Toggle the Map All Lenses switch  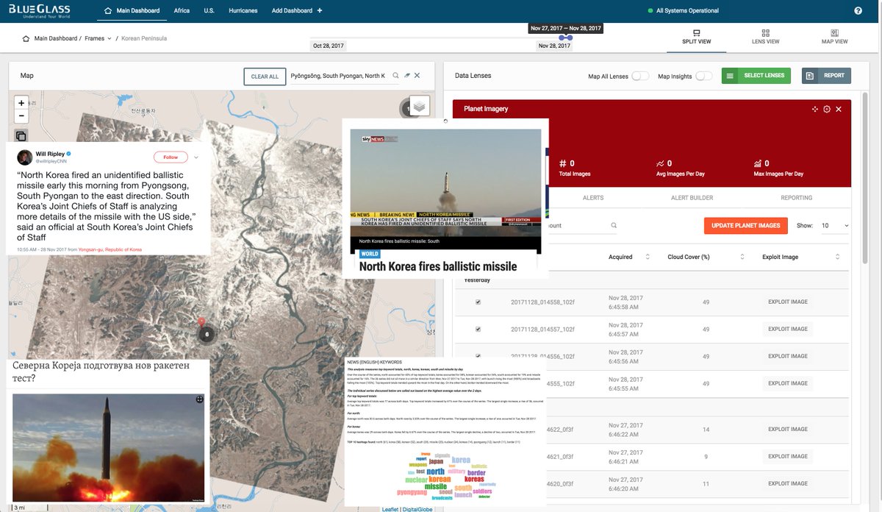[x=640, y=76]
